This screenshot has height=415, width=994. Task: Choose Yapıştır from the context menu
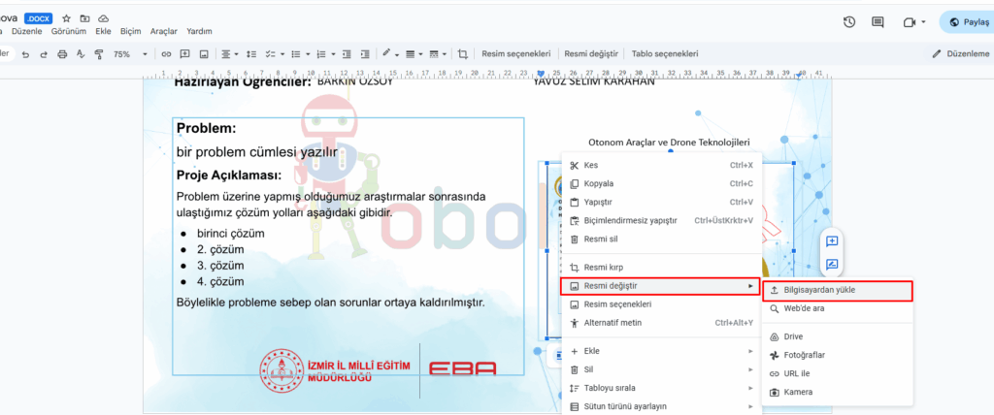[661, 202]
